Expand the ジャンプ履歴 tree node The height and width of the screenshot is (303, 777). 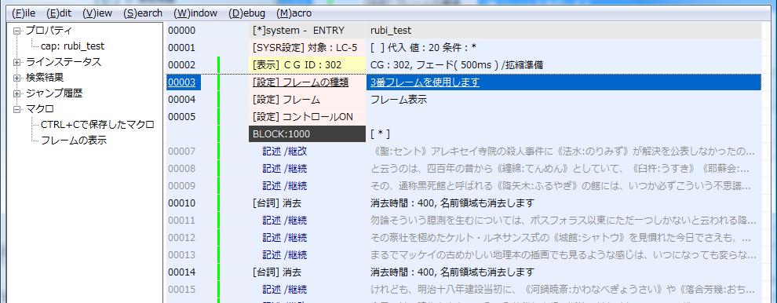coord(16,93)
